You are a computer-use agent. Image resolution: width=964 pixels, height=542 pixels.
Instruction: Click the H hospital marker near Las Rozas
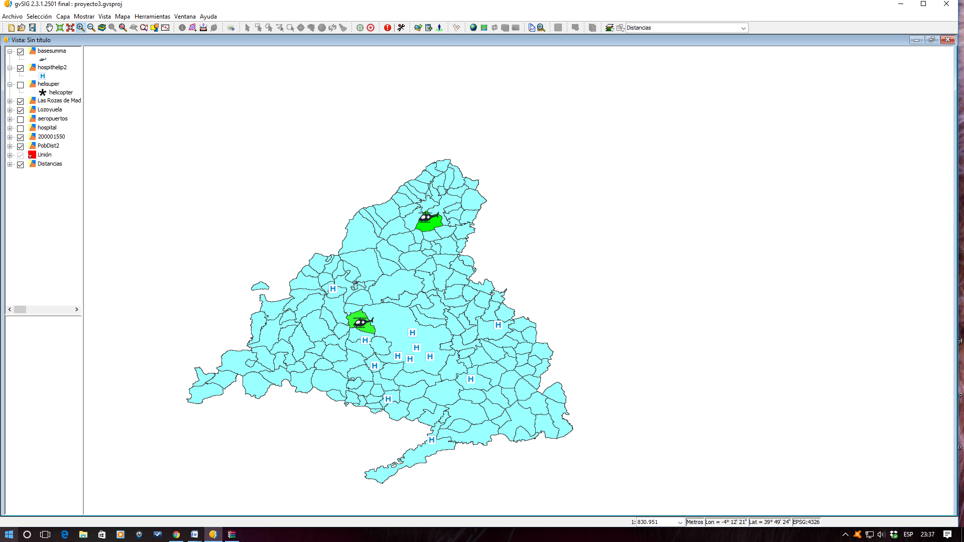click(365, 340)
